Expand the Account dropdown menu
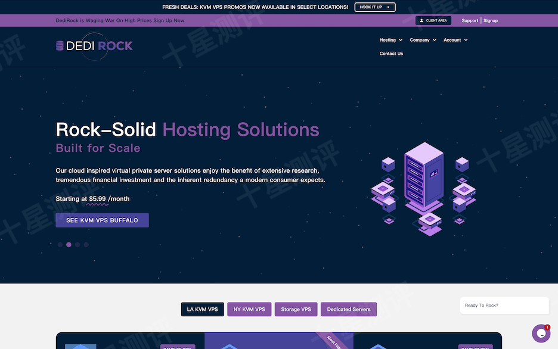Screen dimensions: 558x349 [455, 40]
